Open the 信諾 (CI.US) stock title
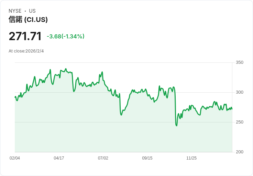Image resolution: width=253 pixels, height=176 pixels. [28, 20]
